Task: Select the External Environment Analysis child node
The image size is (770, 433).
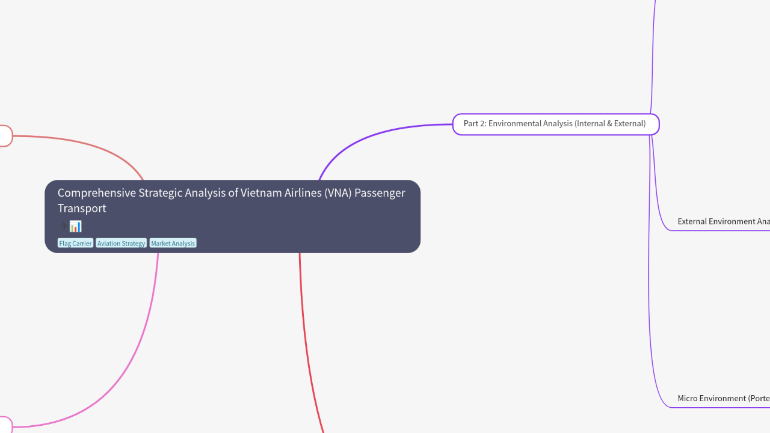Action: tap(723, 221)
